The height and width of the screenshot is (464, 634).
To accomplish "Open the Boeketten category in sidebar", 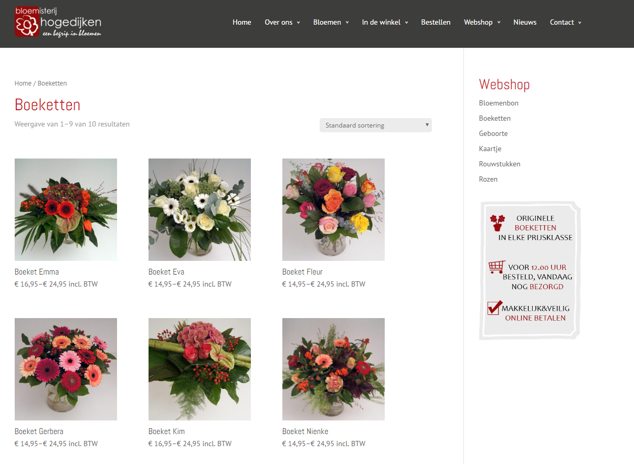I will 495,118.
